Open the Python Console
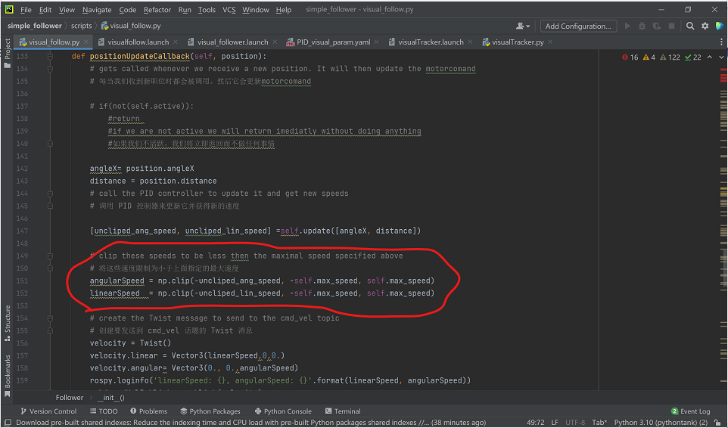The image size is (728, 428). [283, 411]
